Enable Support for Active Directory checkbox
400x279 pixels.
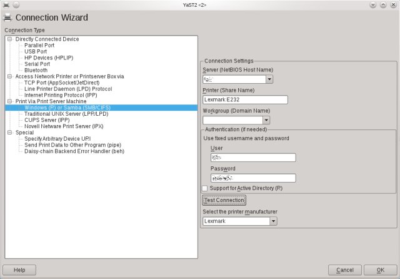(204, 188)
